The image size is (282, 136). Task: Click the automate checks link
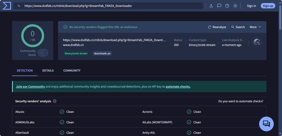click(178, 87)
